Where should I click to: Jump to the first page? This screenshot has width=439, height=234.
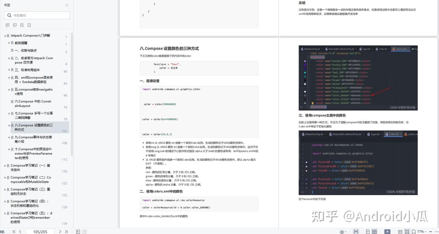(x=14, y=232)
